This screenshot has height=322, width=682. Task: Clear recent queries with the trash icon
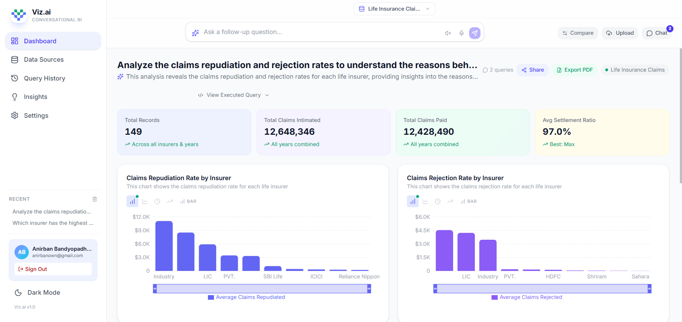[95, 199]
